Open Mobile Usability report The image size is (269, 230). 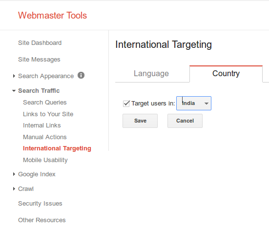(x=45, y=160)
